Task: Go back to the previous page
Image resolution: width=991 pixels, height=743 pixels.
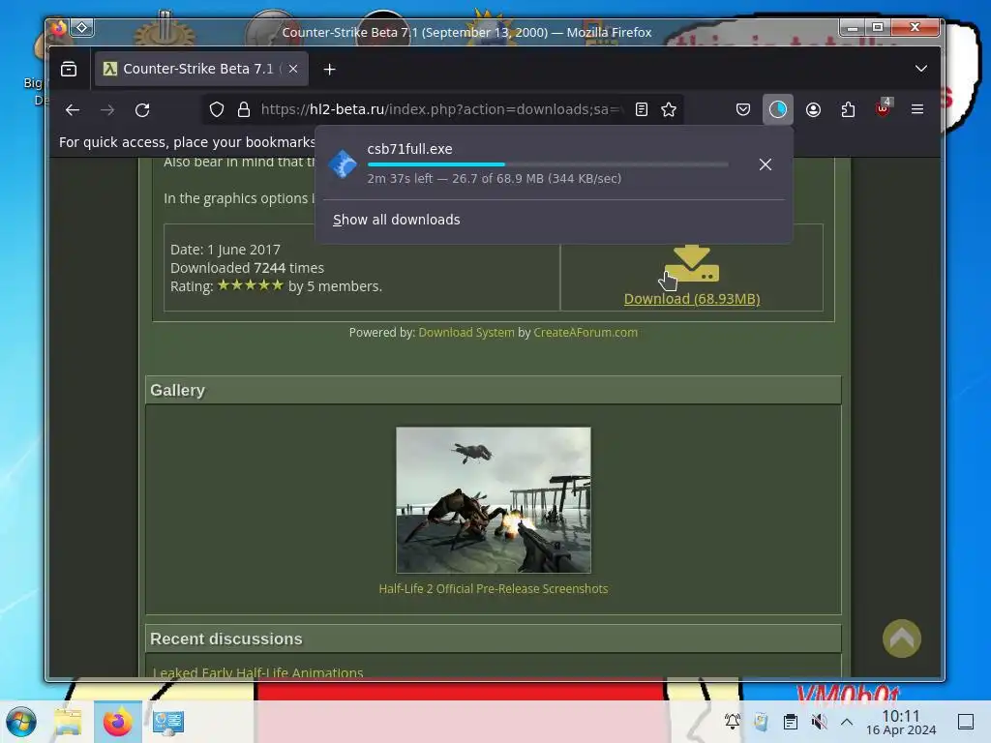Action: point(73,110)
